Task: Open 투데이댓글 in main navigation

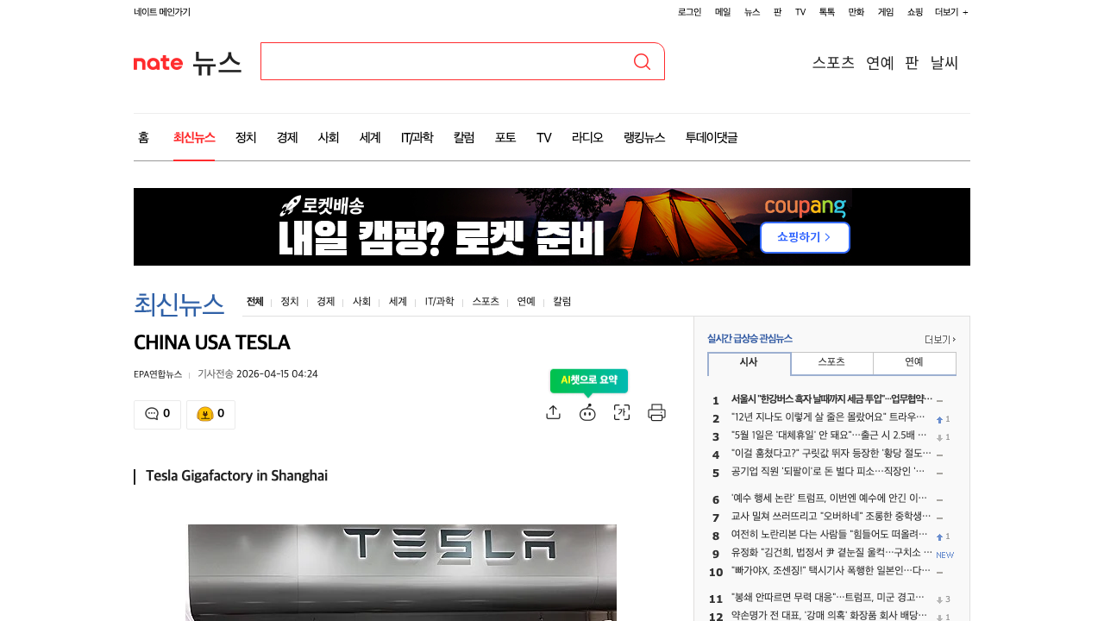Action: pyautogui.click(x=712, y=137)
